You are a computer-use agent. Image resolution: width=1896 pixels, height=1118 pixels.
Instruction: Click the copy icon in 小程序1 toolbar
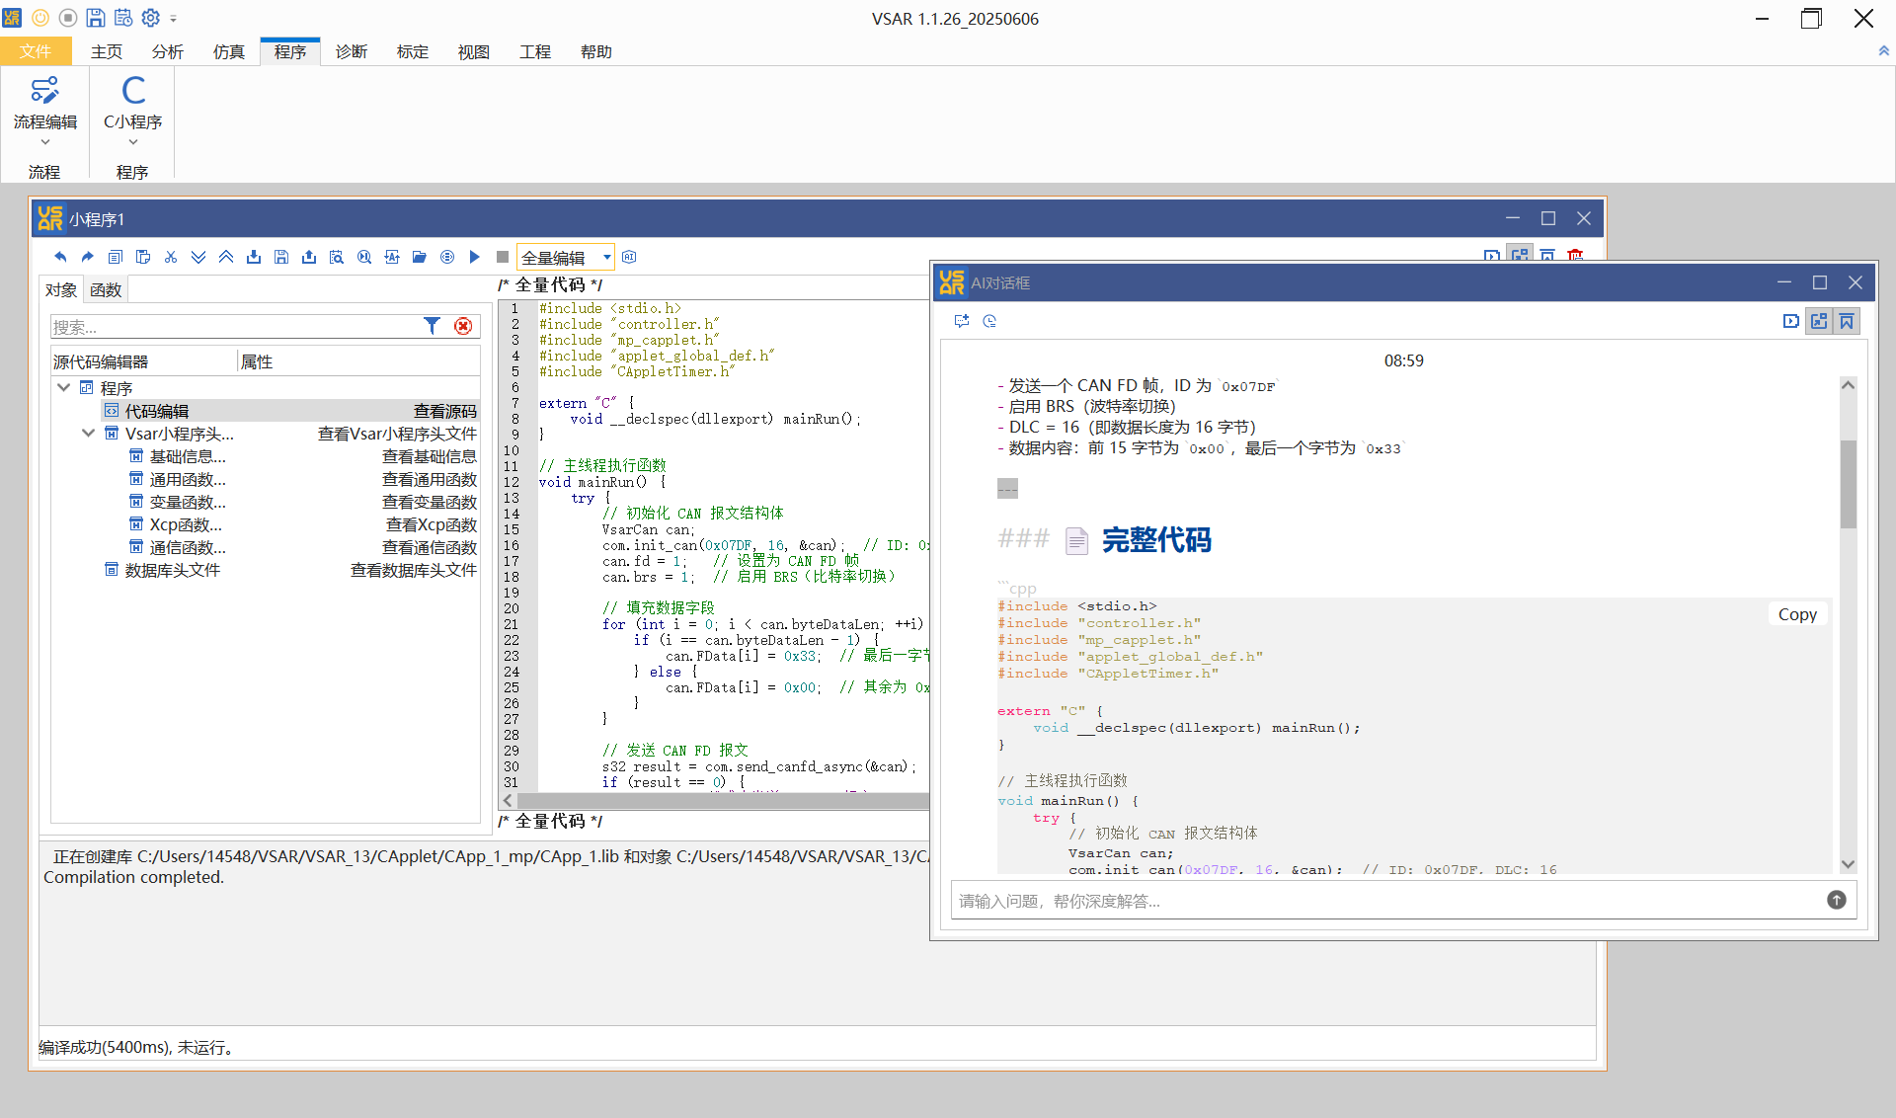pyautogui.click(x=116, y=257)
